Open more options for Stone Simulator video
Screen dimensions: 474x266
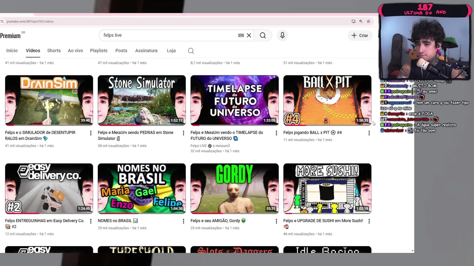pos(183,133)
